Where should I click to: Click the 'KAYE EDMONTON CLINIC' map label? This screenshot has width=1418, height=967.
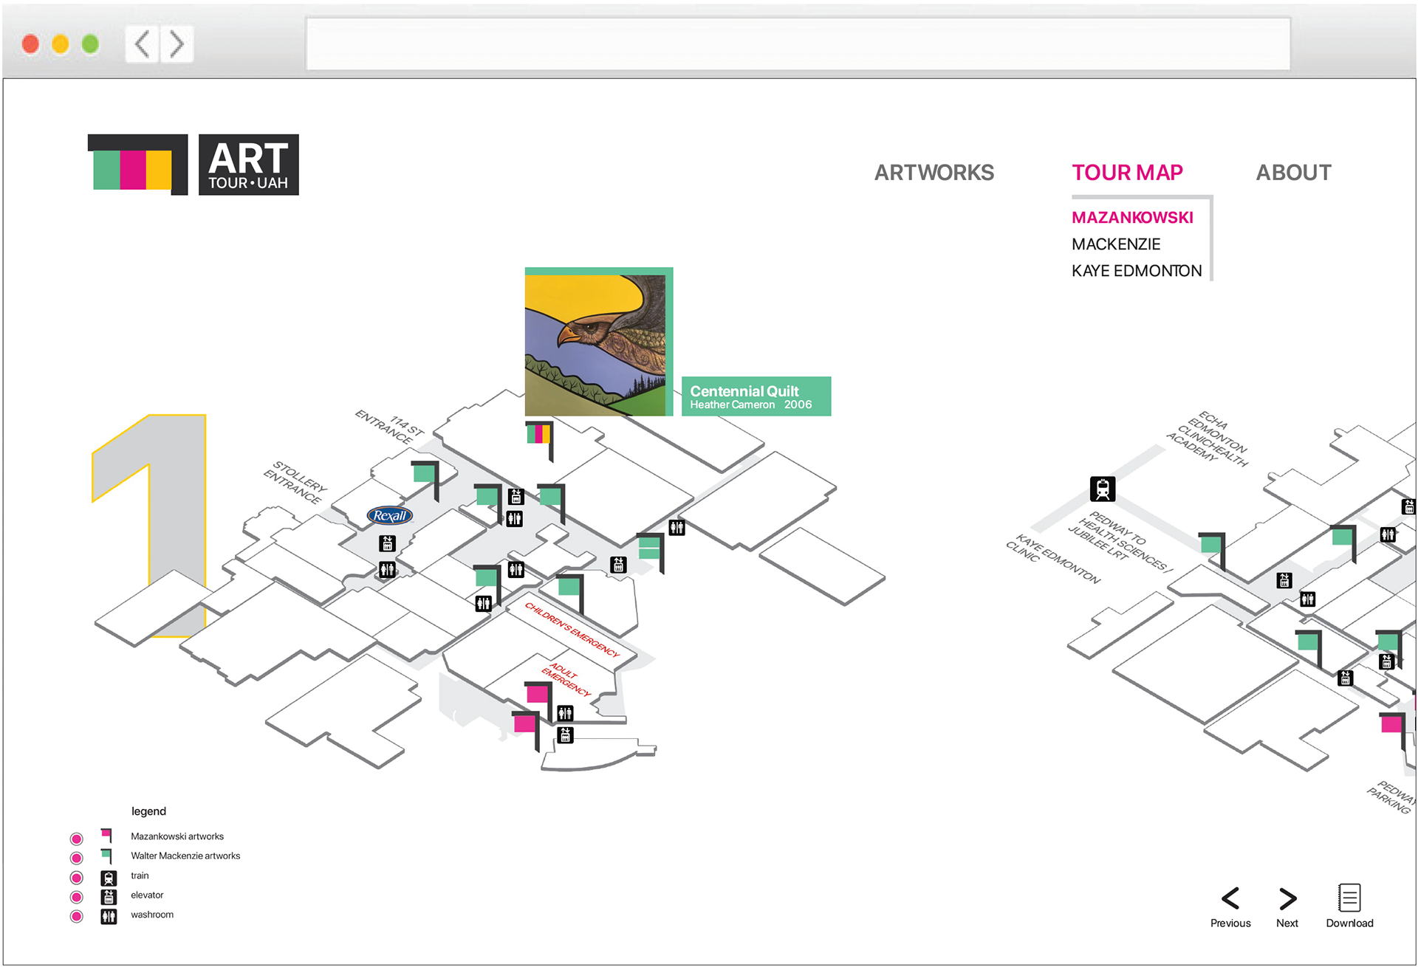(x=1053, y=559)
